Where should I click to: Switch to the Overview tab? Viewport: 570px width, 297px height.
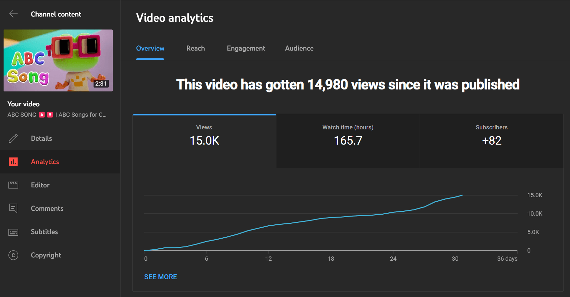(x=150, y=48)
